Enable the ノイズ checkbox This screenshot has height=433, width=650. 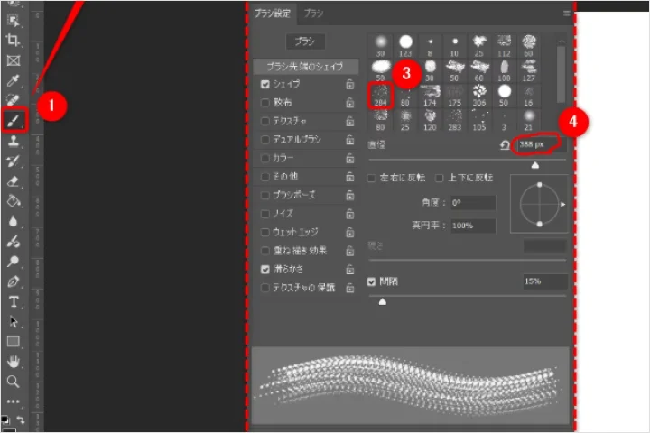[265, 214]
